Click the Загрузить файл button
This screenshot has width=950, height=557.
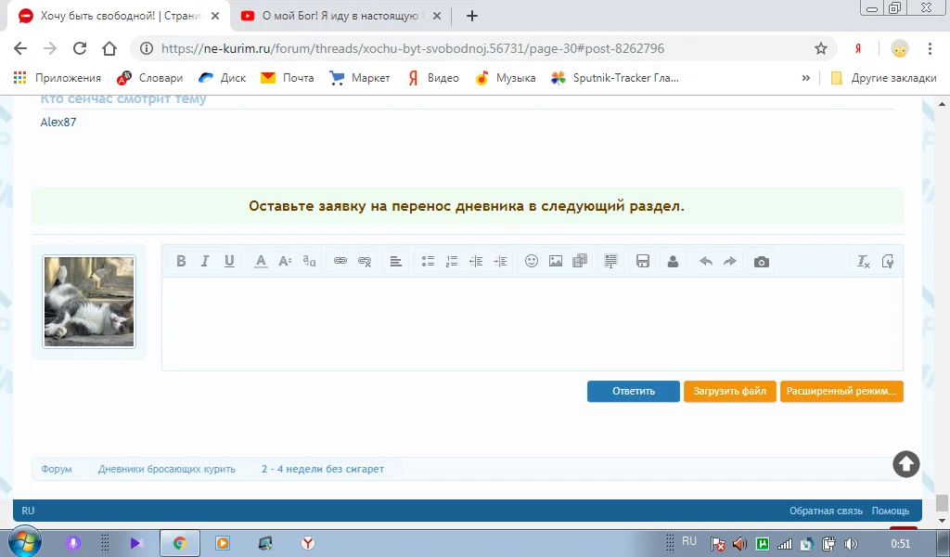[x=730, y=392]
